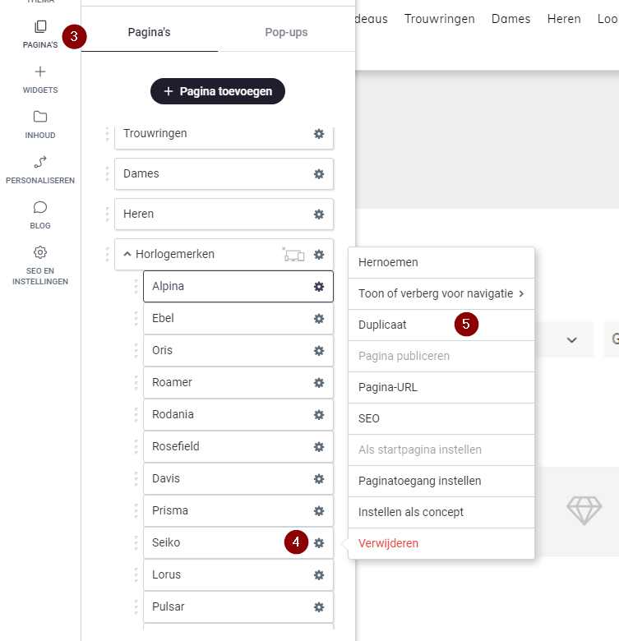Select the Alpina page row

click(238, 287)
